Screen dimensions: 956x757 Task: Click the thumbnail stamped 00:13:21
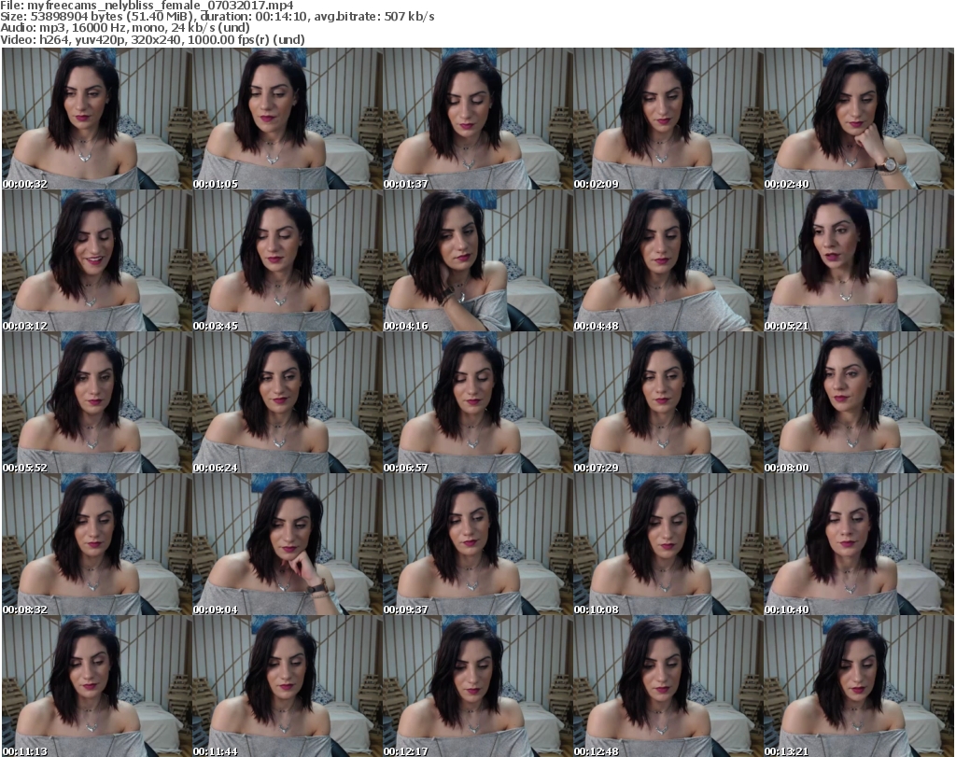(859, 686)
